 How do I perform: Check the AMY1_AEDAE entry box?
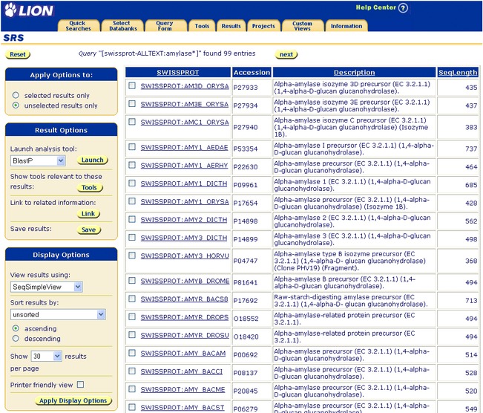132,146
